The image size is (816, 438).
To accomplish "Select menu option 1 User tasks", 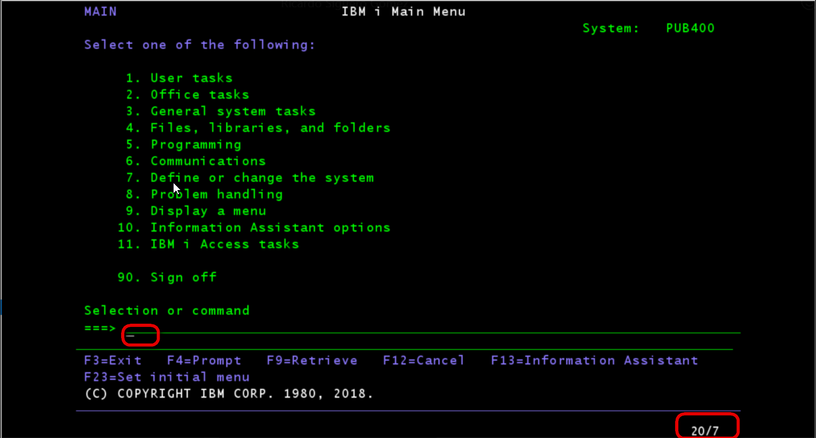I will [191, 78].
